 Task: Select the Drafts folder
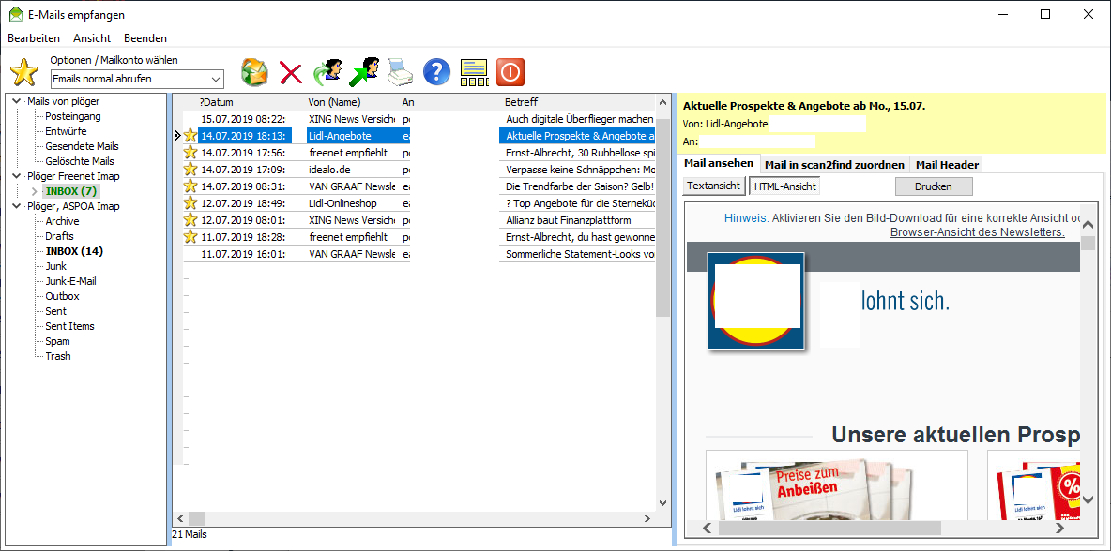tap(59, 236)
